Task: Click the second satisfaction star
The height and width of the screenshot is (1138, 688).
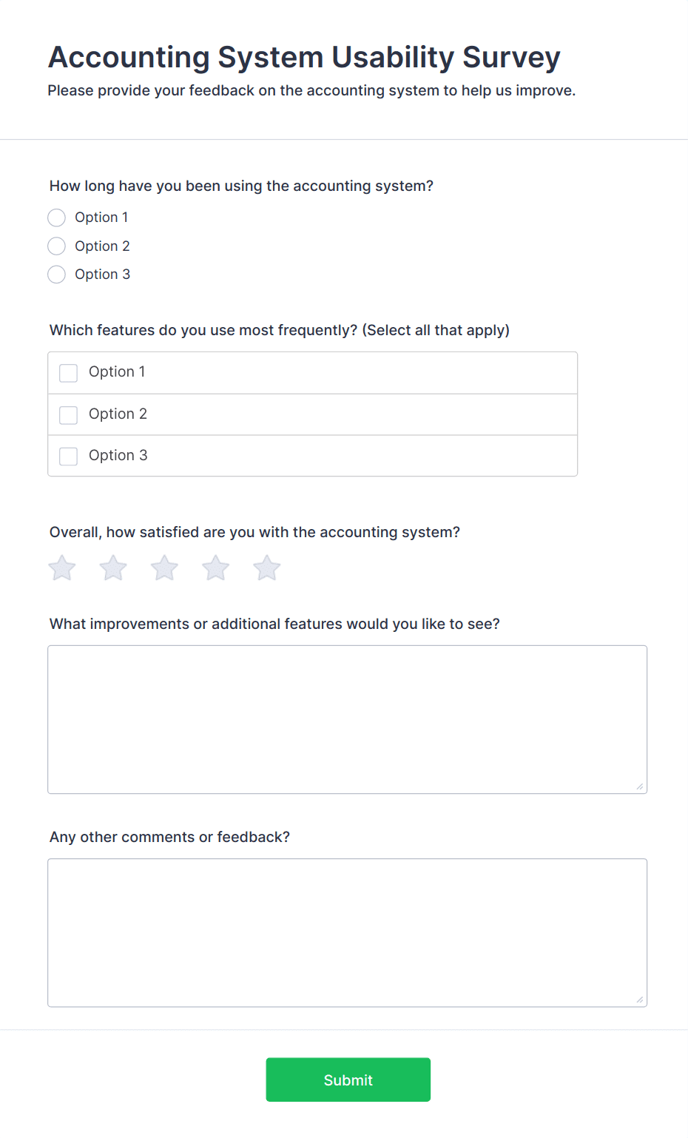Action: [x=112, y=568]
